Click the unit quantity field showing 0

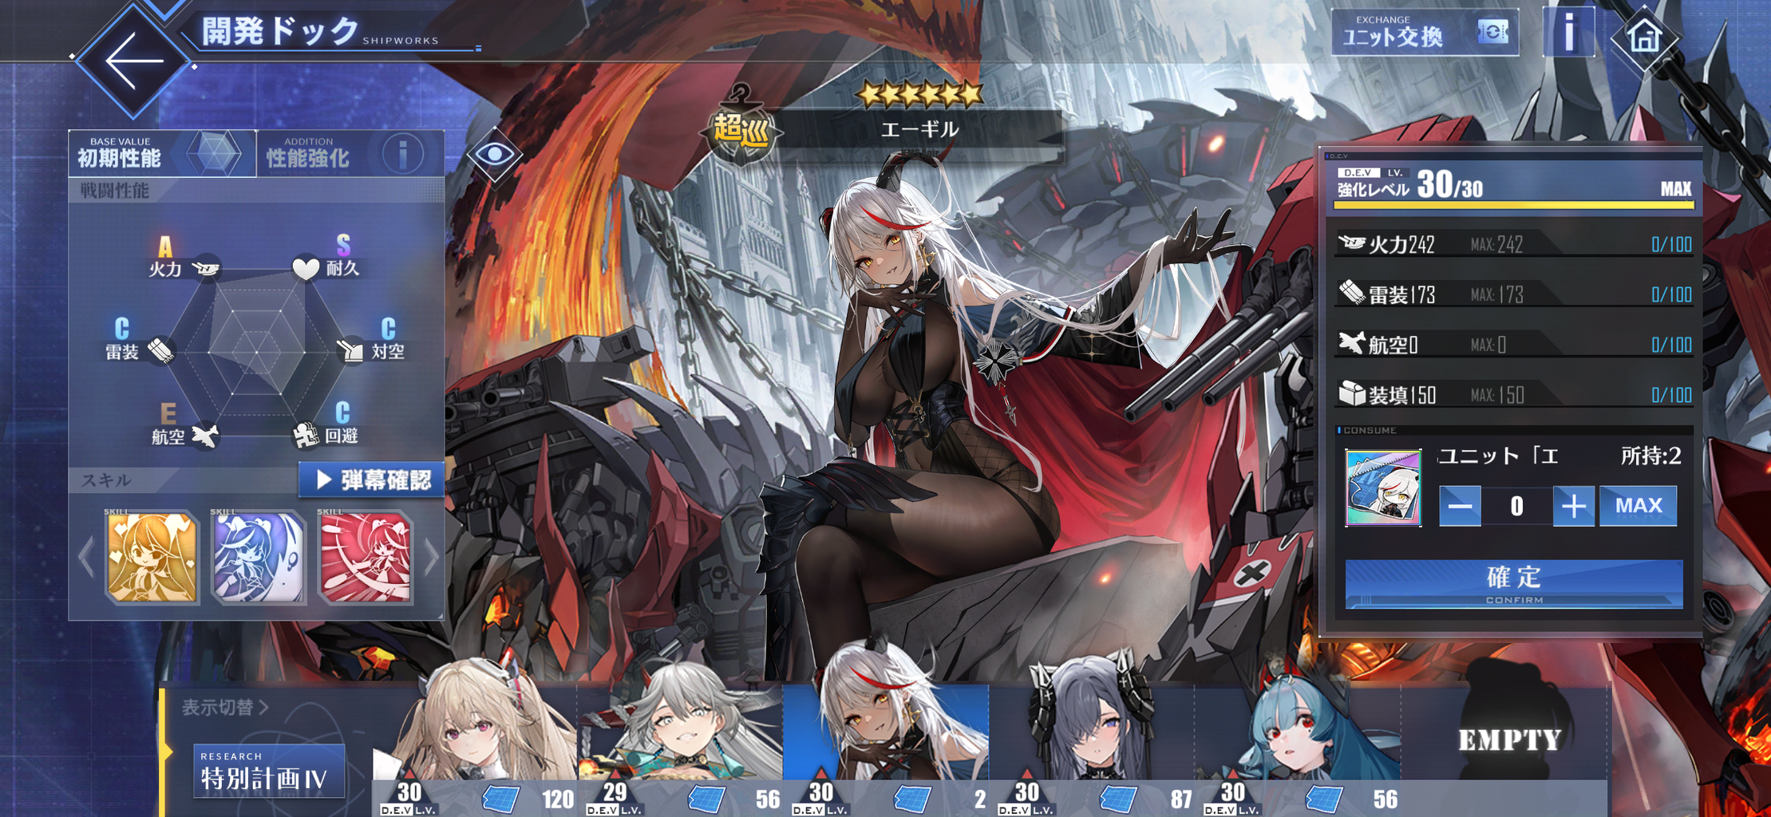[1516, 506]
